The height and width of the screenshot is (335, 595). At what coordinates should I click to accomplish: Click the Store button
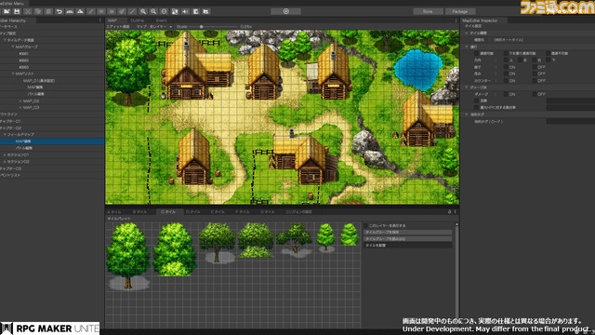click(428, 11)
